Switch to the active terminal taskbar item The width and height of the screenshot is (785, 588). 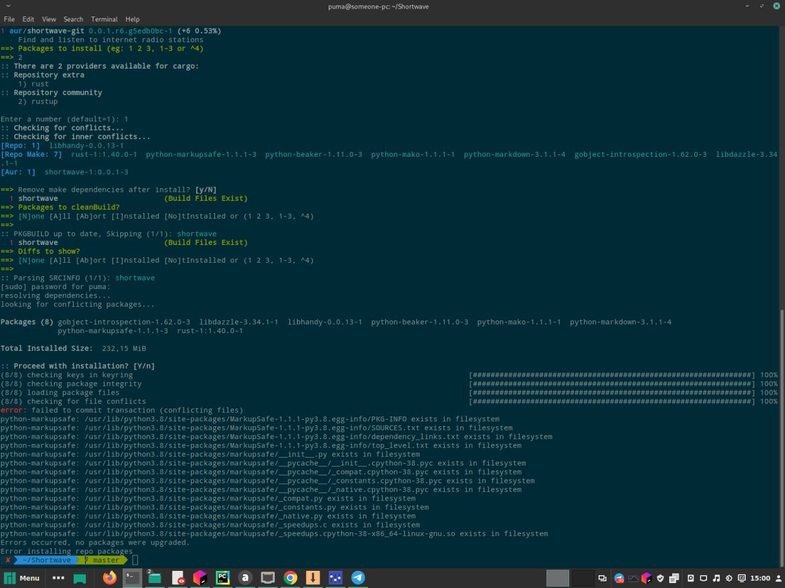coord(132,578)
